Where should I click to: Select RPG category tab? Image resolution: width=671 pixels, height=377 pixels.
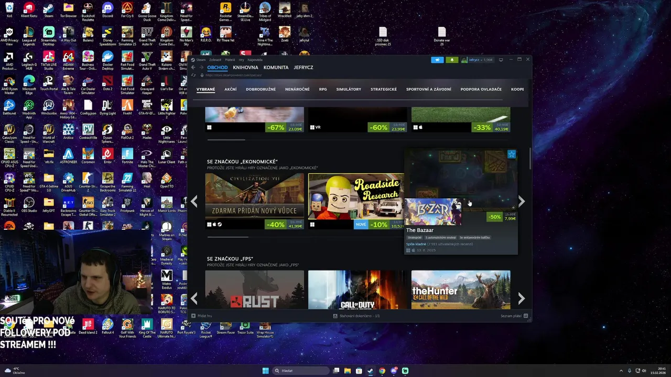tap(323, 90)
